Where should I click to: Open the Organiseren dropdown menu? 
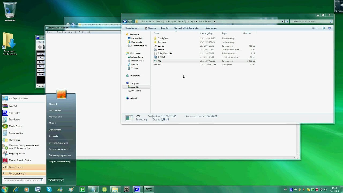click(131, 28)
